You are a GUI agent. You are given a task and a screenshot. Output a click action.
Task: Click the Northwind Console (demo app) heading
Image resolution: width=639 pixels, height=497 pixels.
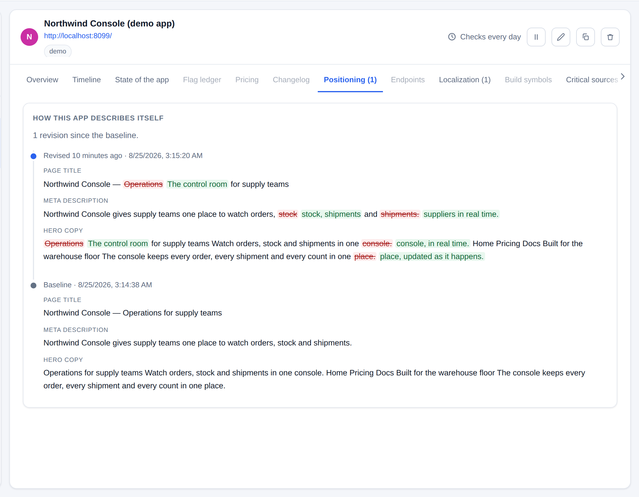tap(109, 23)
